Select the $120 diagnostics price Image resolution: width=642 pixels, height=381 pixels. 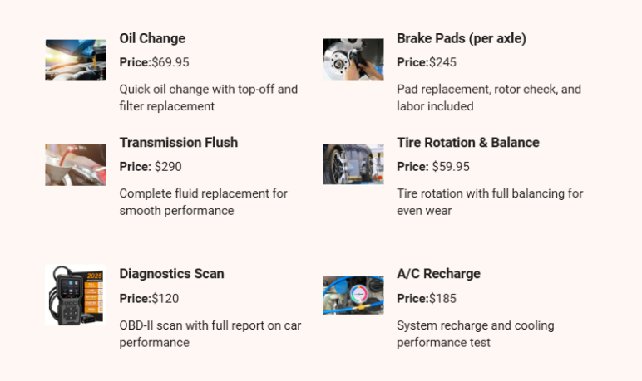click(165, 299)
